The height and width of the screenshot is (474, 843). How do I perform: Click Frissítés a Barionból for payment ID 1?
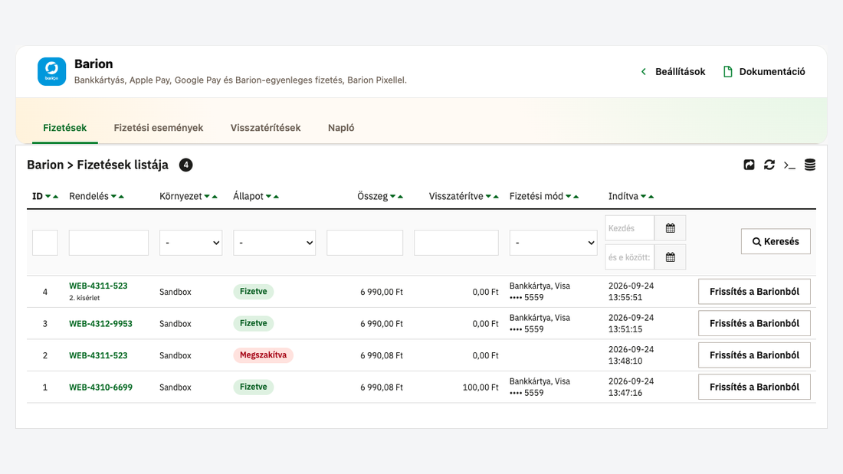pyautogui.click(x=754, y=387)
